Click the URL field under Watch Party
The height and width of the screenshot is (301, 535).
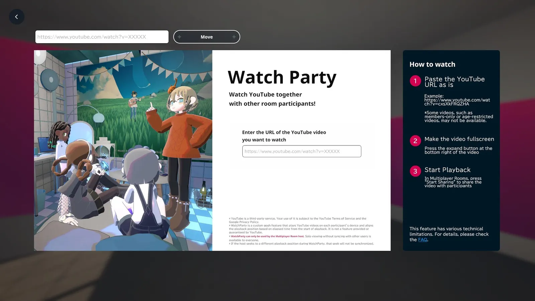302,151
